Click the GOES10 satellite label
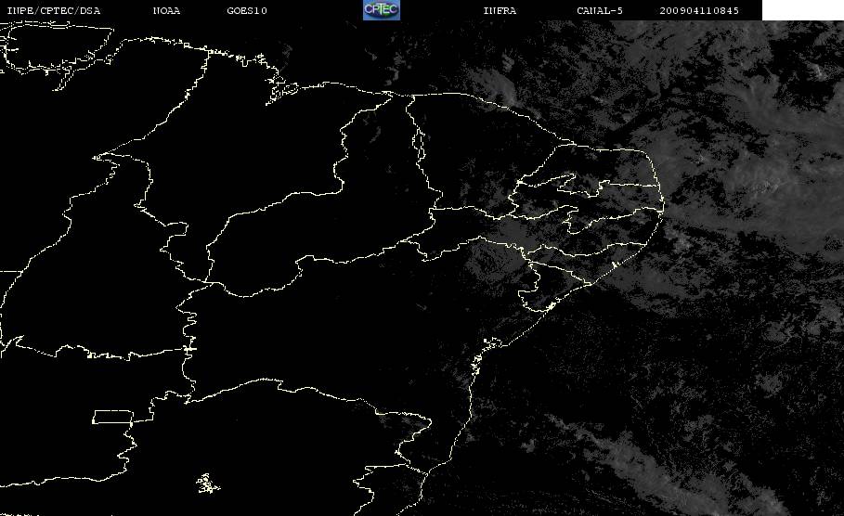 coord(247,11)
